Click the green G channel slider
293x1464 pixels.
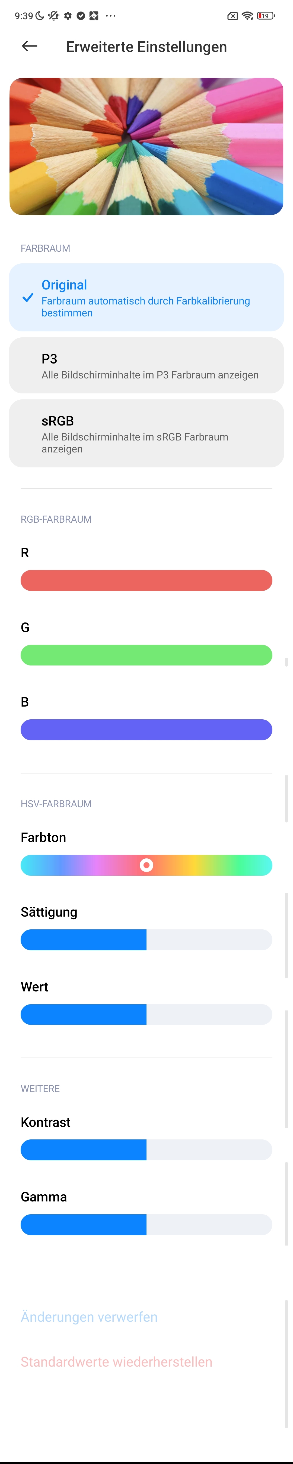[x=146, y=655]
